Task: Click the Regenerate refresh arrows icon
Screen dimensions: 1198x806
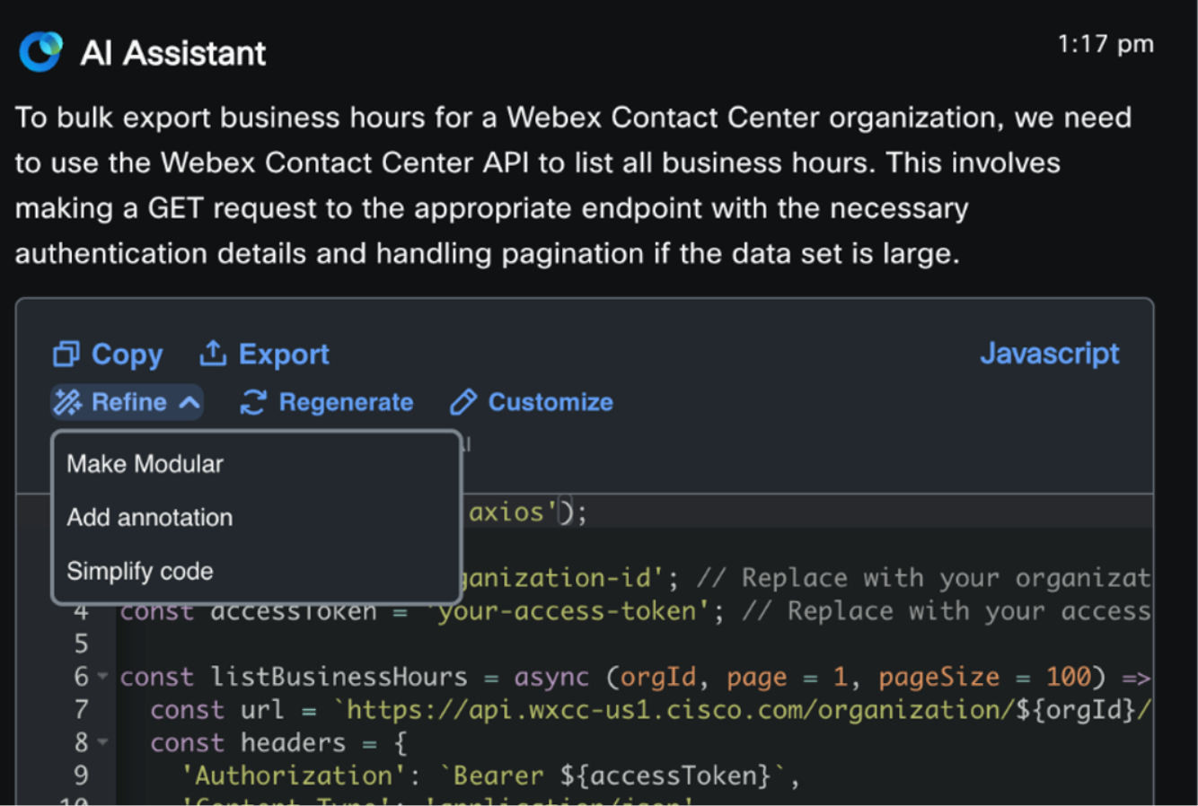Action: point(253,402)
